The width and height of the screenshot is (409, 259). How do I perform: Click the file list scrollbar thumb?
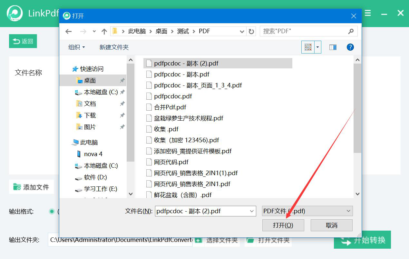(357, 108)
